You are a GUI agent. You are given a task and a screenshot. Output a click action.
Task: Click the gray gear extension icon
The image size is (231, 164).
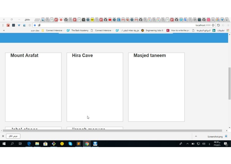click(x=30, y=25)
